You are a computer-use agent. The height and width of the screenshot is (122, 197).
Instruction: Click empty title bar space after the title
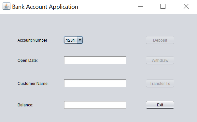[x=107, y=7]
